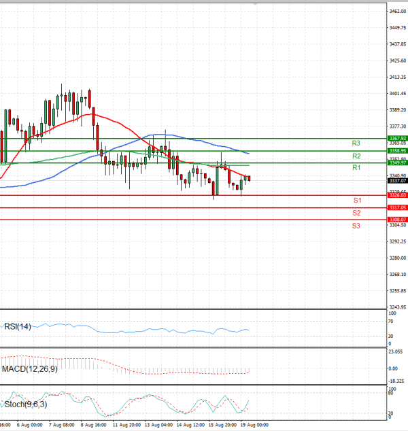The height and width of the screenshot is (431, 408).
Task: Click the 14 Aug 12:00 time label
Action: click(x=190, y=425)
